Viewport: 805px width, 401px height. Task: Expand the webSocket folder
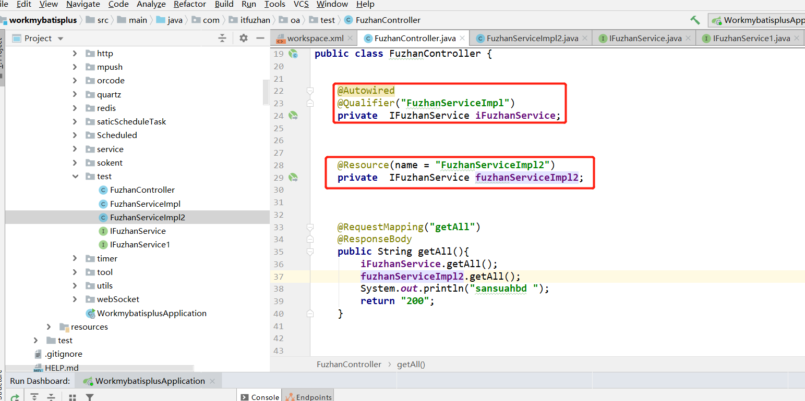point(75,299)
